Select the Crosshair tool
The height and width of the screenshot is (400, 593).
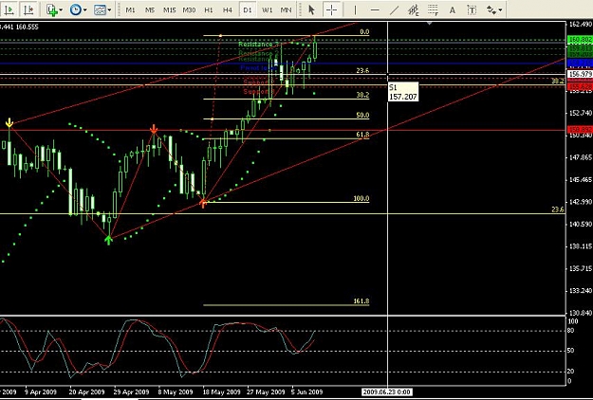pos(332,9)
